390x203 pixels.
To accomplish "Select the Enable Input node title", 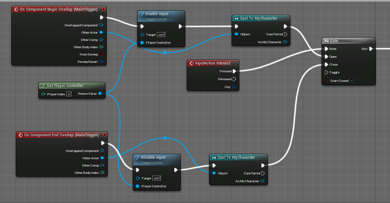I will pyautogui.click(x=157, y=14).
